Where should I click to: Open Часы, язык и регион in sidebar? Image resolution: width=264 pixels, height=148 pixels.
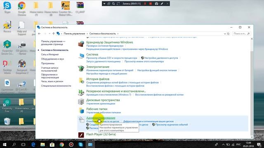coord(52,81)
